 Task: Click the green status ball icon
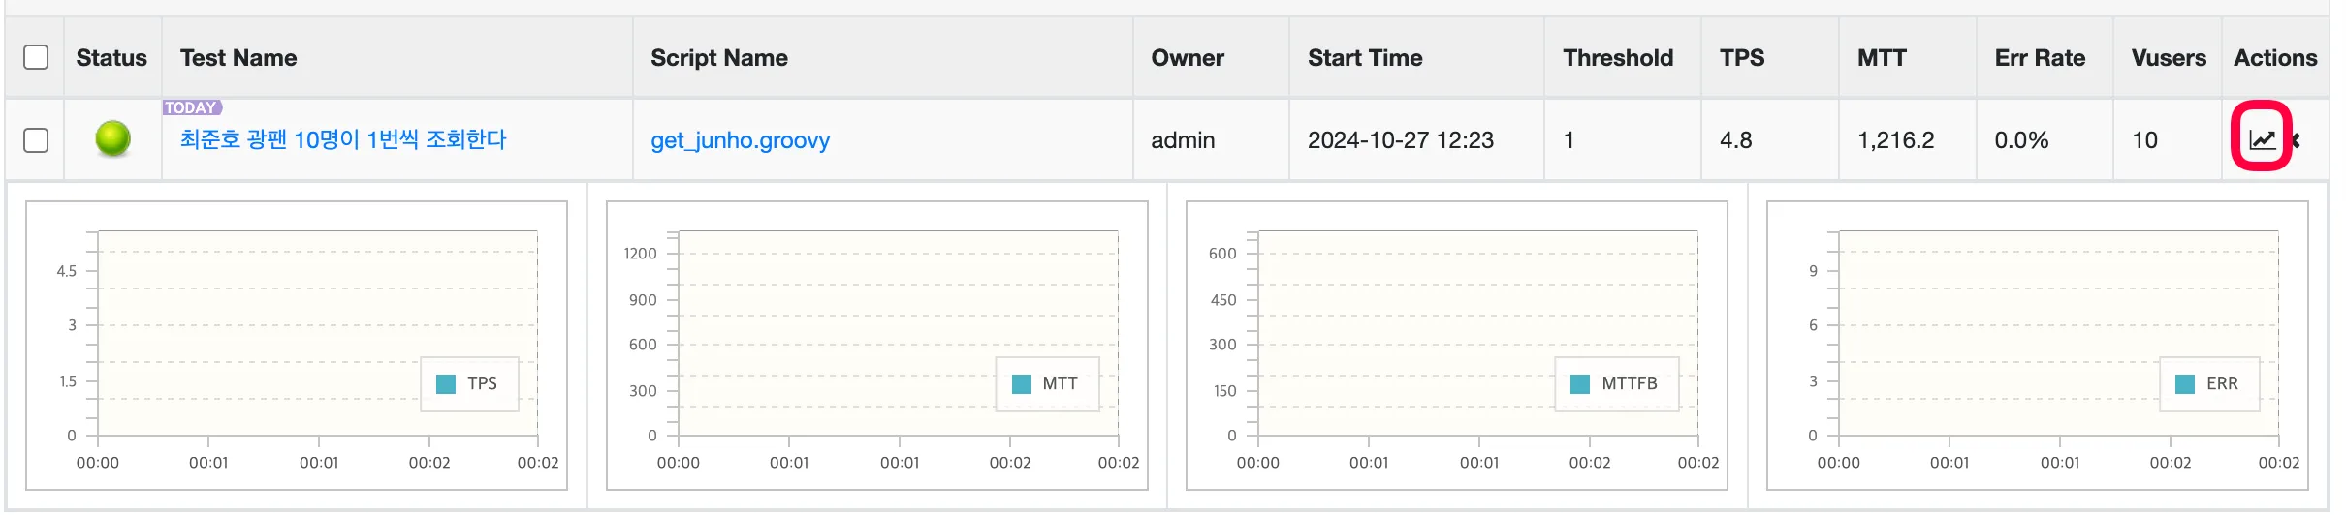[113, 138]
